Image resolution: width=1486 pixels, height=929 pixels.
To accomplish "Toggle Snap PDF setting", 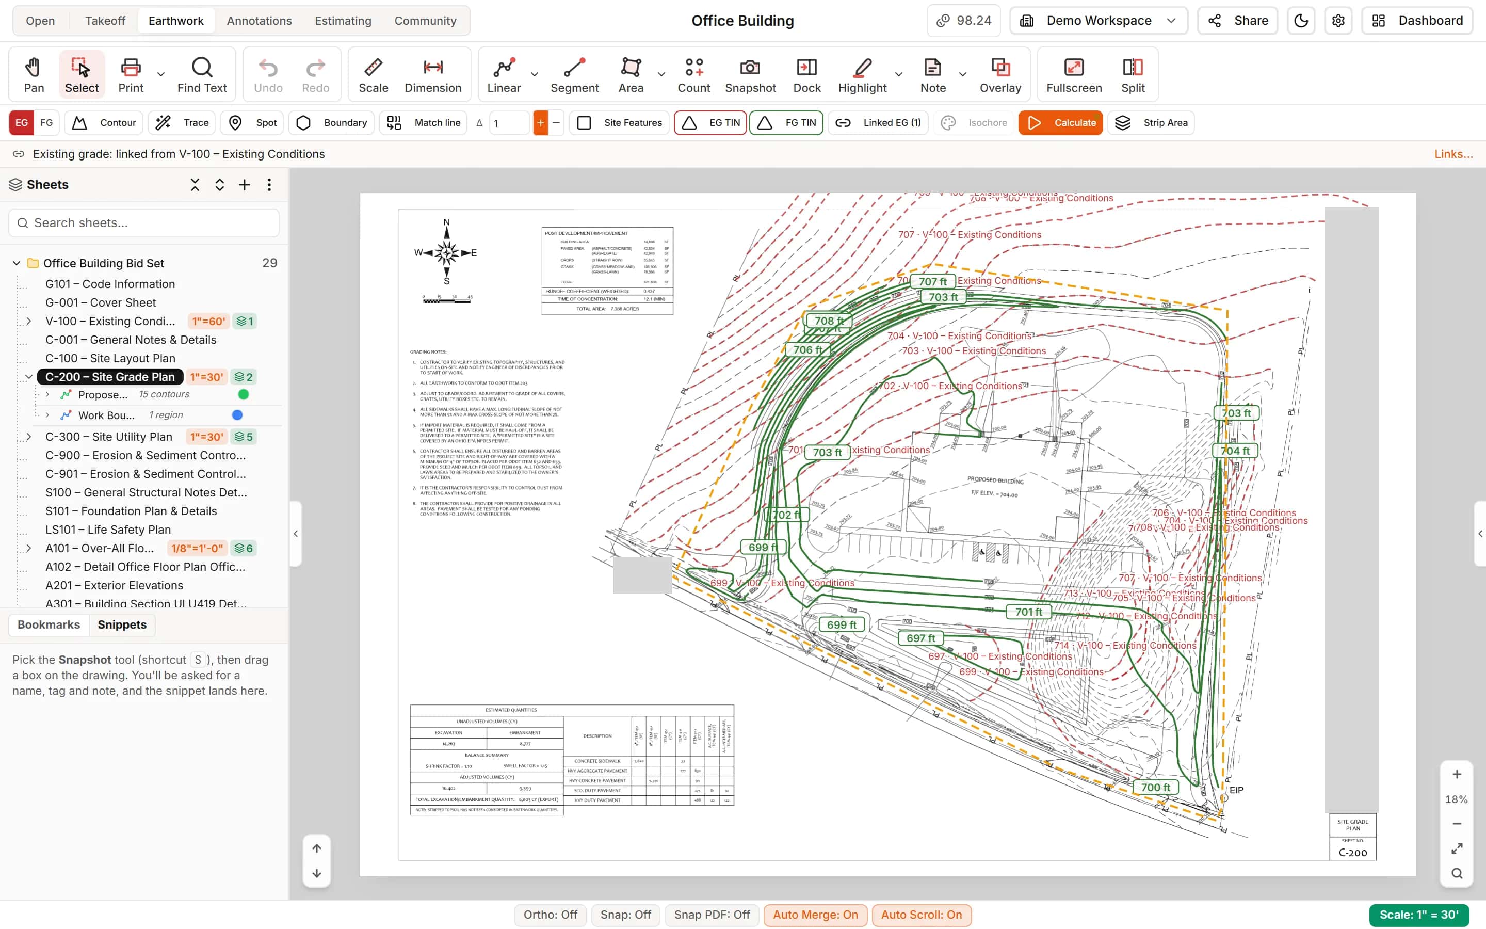I will point(712,915).
